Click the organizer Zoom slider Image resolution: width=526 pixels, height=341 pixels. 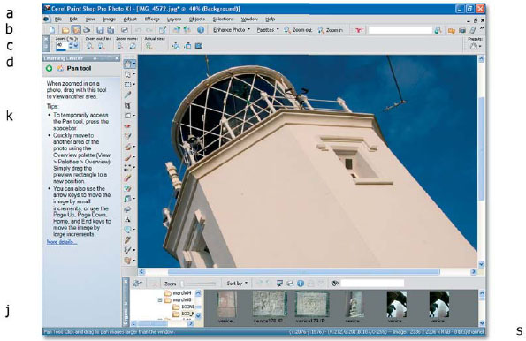tap(198, 284)
